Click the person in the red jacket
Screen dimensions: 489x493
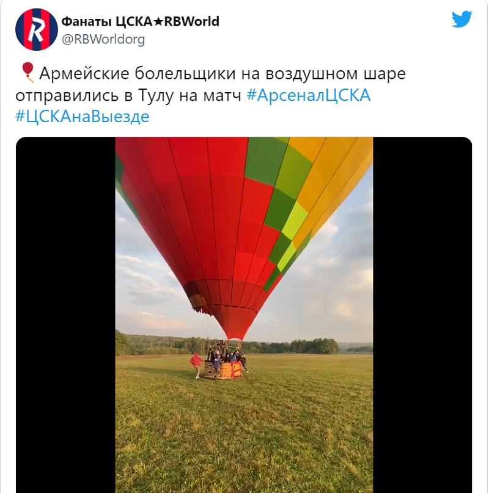(x=196, y=365)
